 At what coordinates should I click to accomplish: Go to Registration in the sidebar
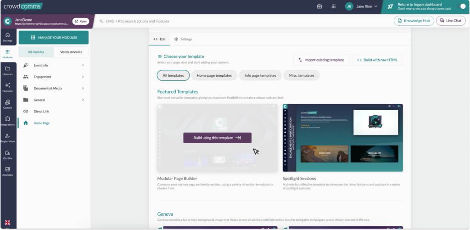click(8, 138)
